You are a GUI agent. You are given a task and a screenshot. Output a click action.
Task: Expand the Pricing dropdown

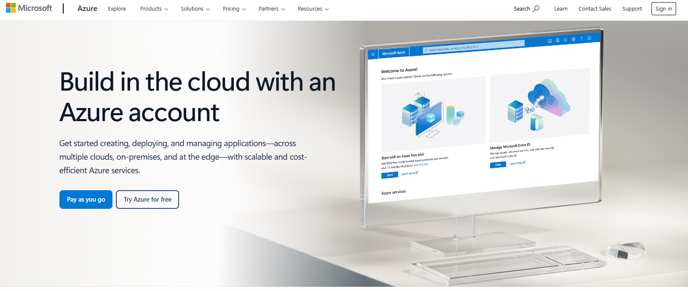point(234,9)
